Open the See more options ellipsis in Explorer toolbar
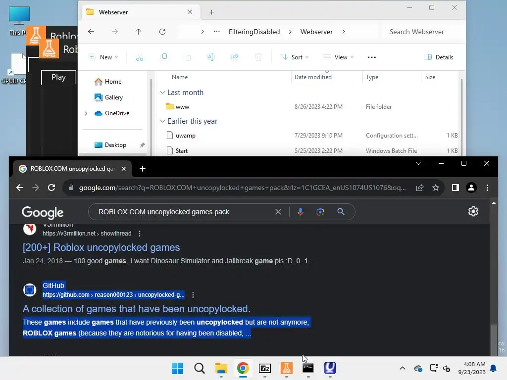 [x=372, y=57]
